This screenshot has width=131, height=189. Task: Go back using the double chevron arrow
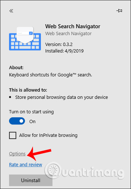pos(11,11)
